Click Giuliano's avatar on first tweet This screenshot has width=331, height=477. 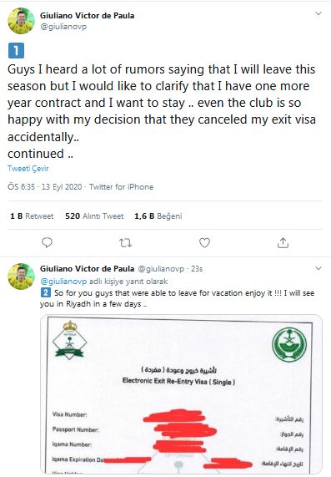21,21
